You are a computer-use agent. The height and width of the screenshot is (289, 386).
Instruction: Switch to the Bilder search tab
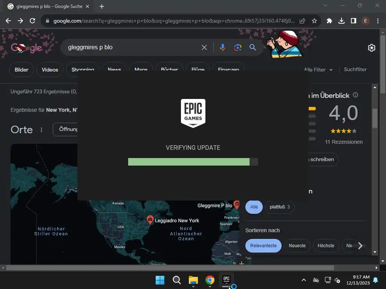[x=21, y=70]
